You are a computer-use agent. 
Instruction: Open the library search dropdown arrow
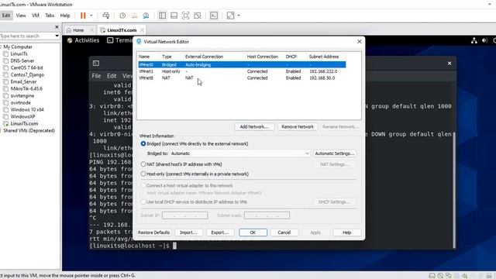pyautogui.click(x=57, y=36)
